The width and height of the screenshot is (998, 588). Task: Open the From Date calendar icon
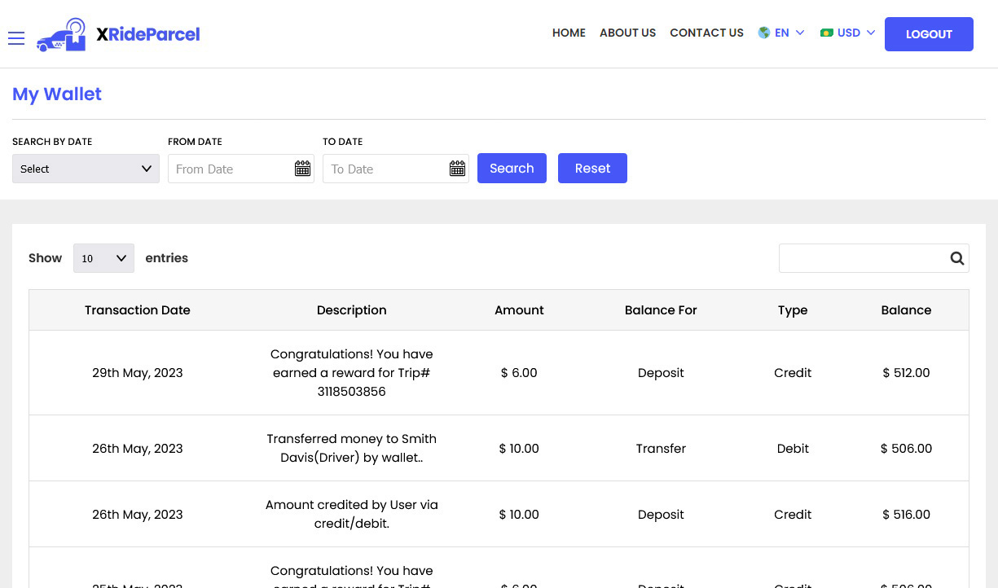pos(302,169)
